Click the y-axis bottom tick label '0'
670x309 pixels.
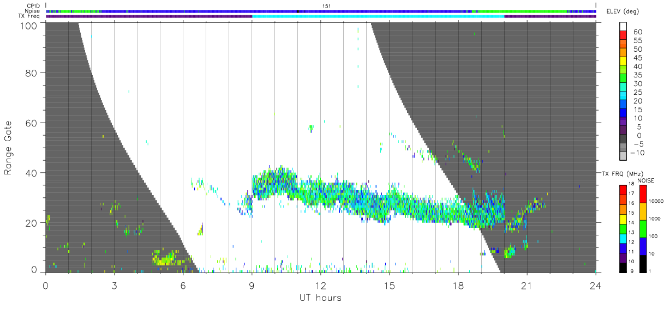34,269
